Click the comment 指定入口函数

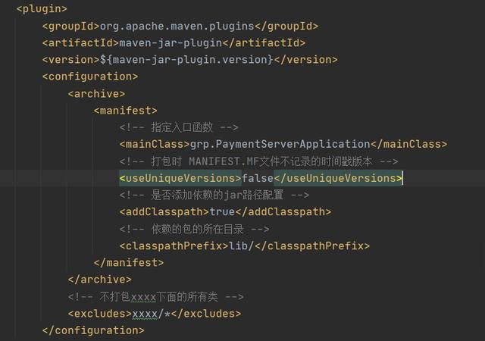pyautogui.click(x=179, y=127)
